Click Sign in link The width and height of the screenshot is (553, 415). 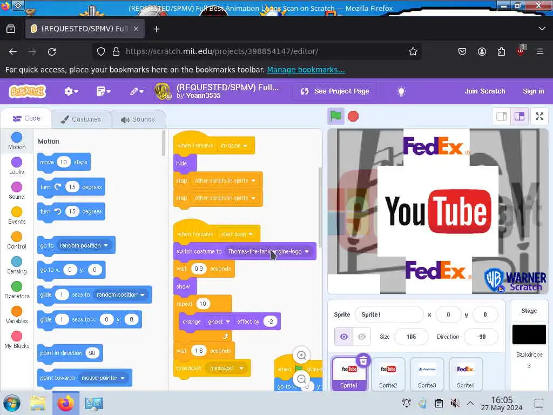pos(533,91)
